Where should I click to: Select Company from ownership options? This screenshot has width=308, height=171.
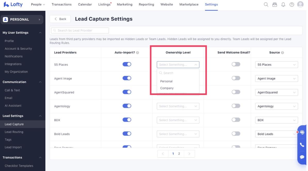point(167,88)
